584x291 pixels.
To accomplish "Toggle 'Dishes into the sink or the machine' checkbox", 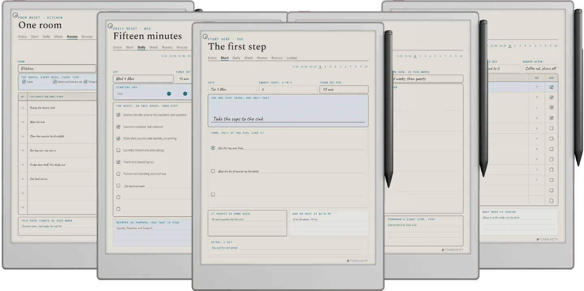I will coord(118,115).
